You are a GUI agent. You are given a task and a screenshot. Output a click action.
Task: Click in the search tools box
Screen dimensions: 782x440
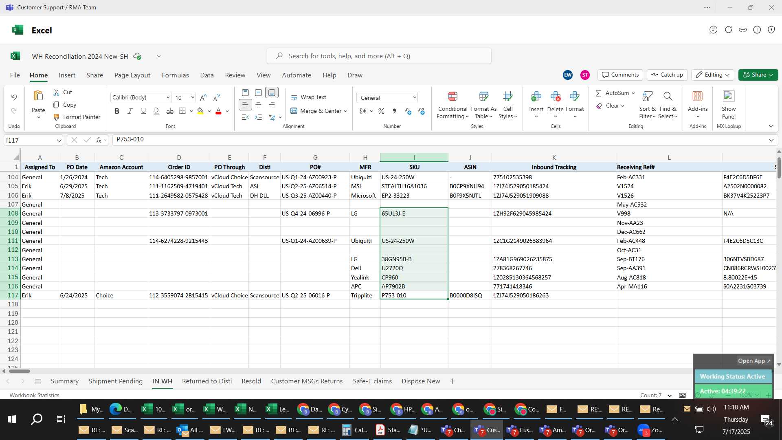pos(379,56)
